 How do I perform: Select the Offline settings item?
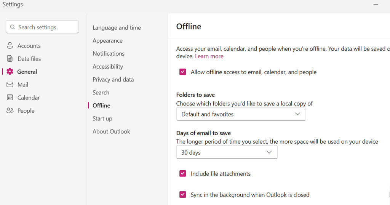[101, 106]
